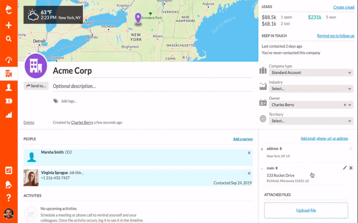Open Charles Berry creator profile link

pyautogui.click(x=82, y=122)
